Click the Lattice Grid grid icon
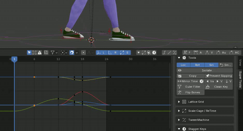The height and width of the screenshot is (131, 243). pos(184,102)
